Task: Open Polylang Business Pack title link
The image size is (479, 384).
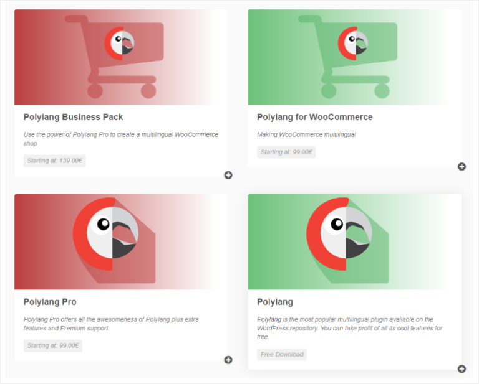Action: coord(73,117)
